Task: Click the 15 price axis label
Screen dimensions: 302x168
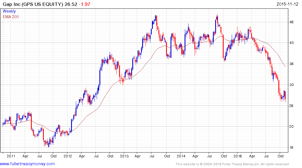Action: pyautogui.click(x=291, y=148)
